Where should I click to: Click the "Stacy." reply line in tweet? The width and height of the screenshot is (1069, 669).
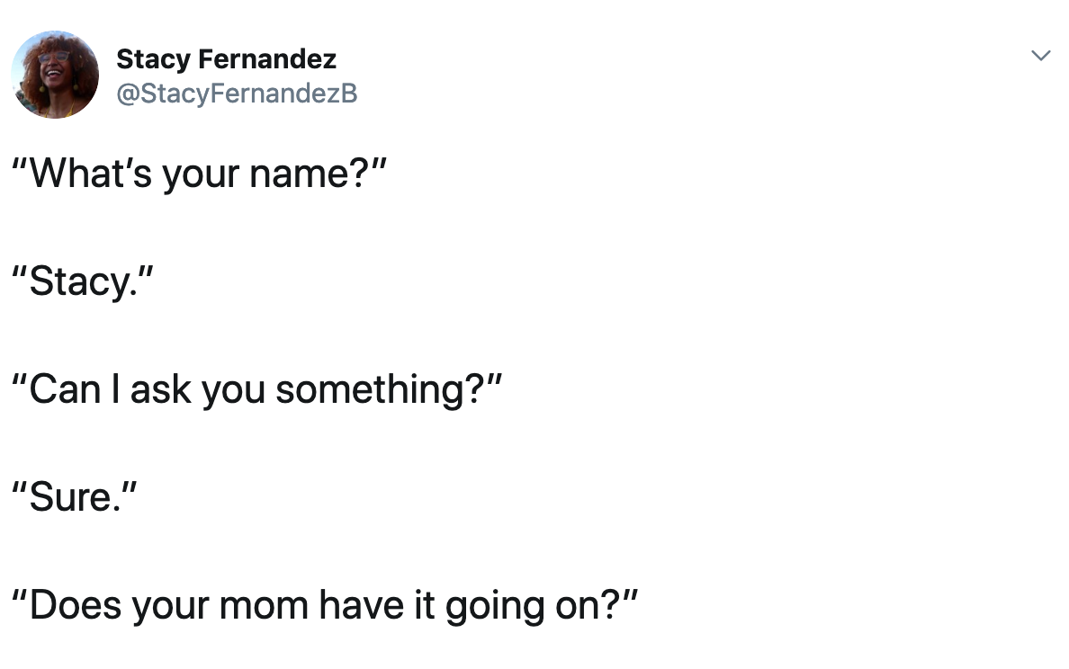83,281
